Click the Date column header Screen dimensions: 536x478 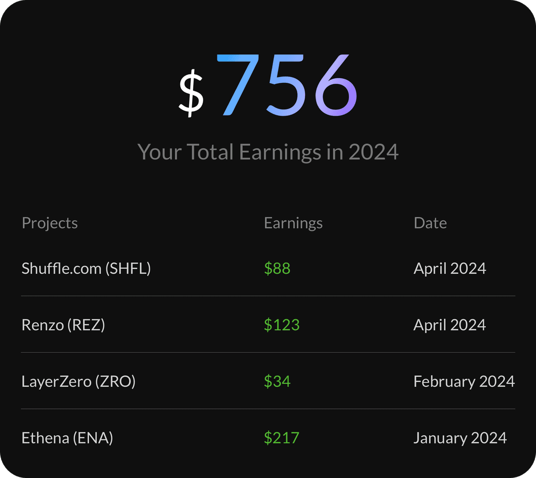click(x=430, y=223)
